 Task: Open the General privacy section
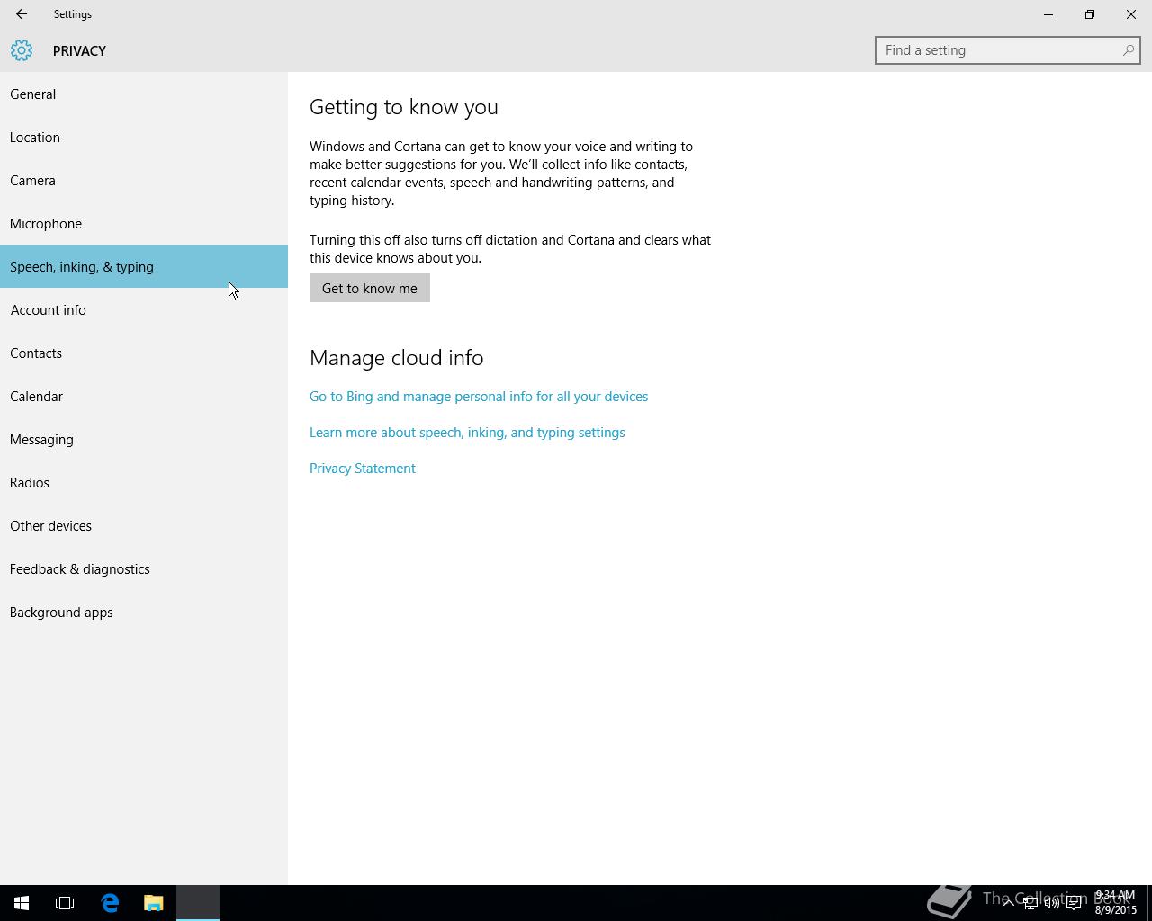(x=144, y=94)
